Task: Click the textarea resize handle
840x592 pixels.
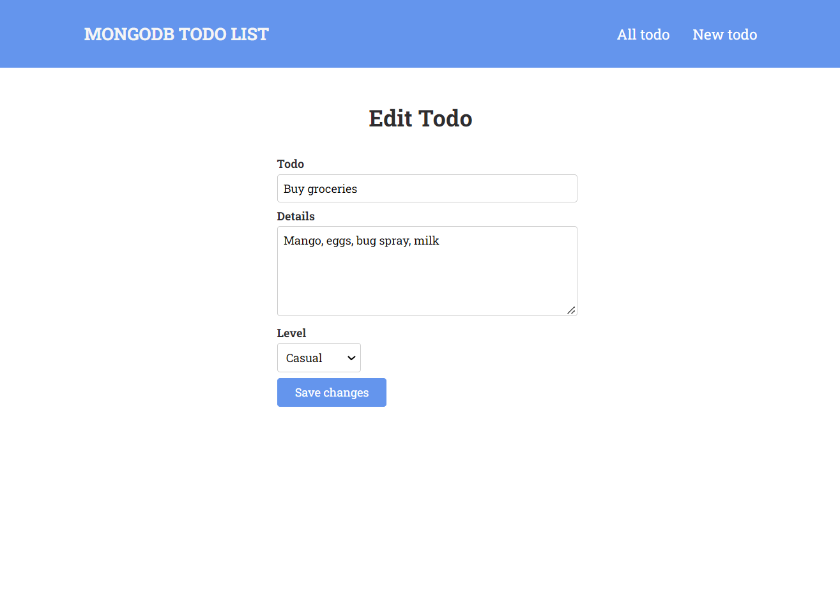Action: tap(571, 310)
